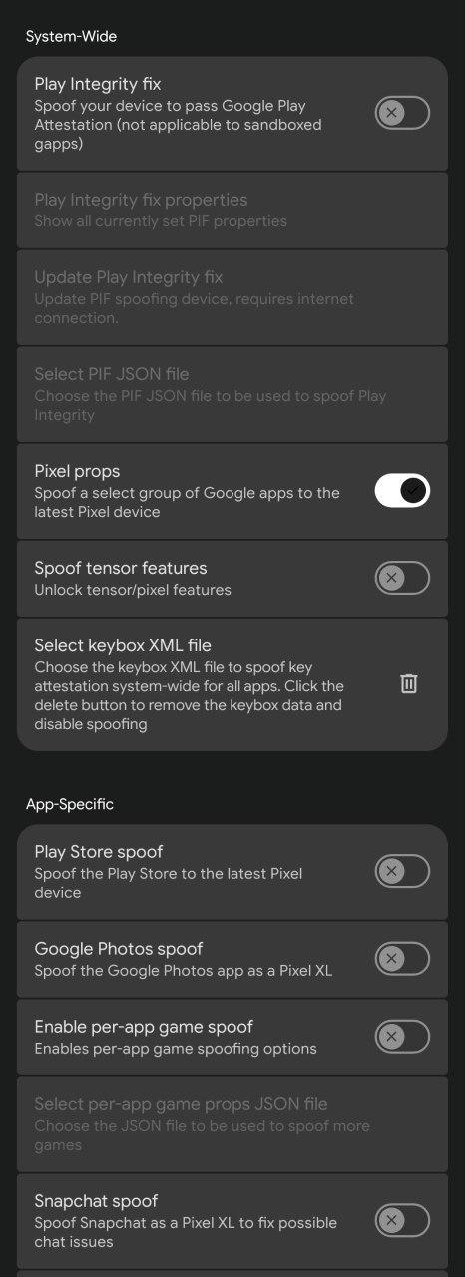Turn on Enable per-app game spoof
This screenshot has height=1277, width=465.
point(402,1037)
